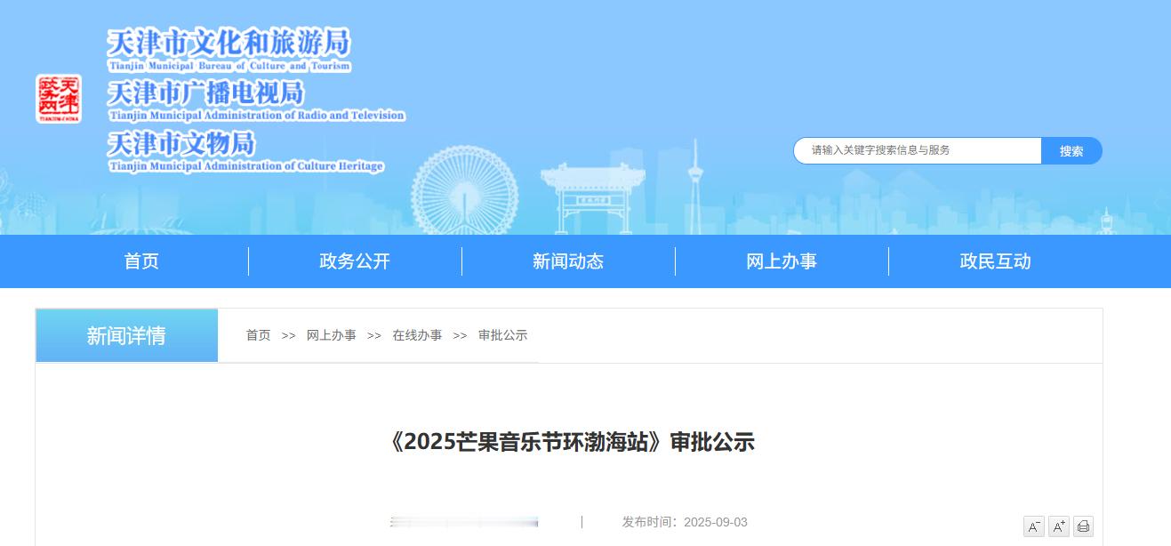The image size is (1171, 546).
Task: Select 网上办事 in the navigation bar
Action: (x=782, y=261)
